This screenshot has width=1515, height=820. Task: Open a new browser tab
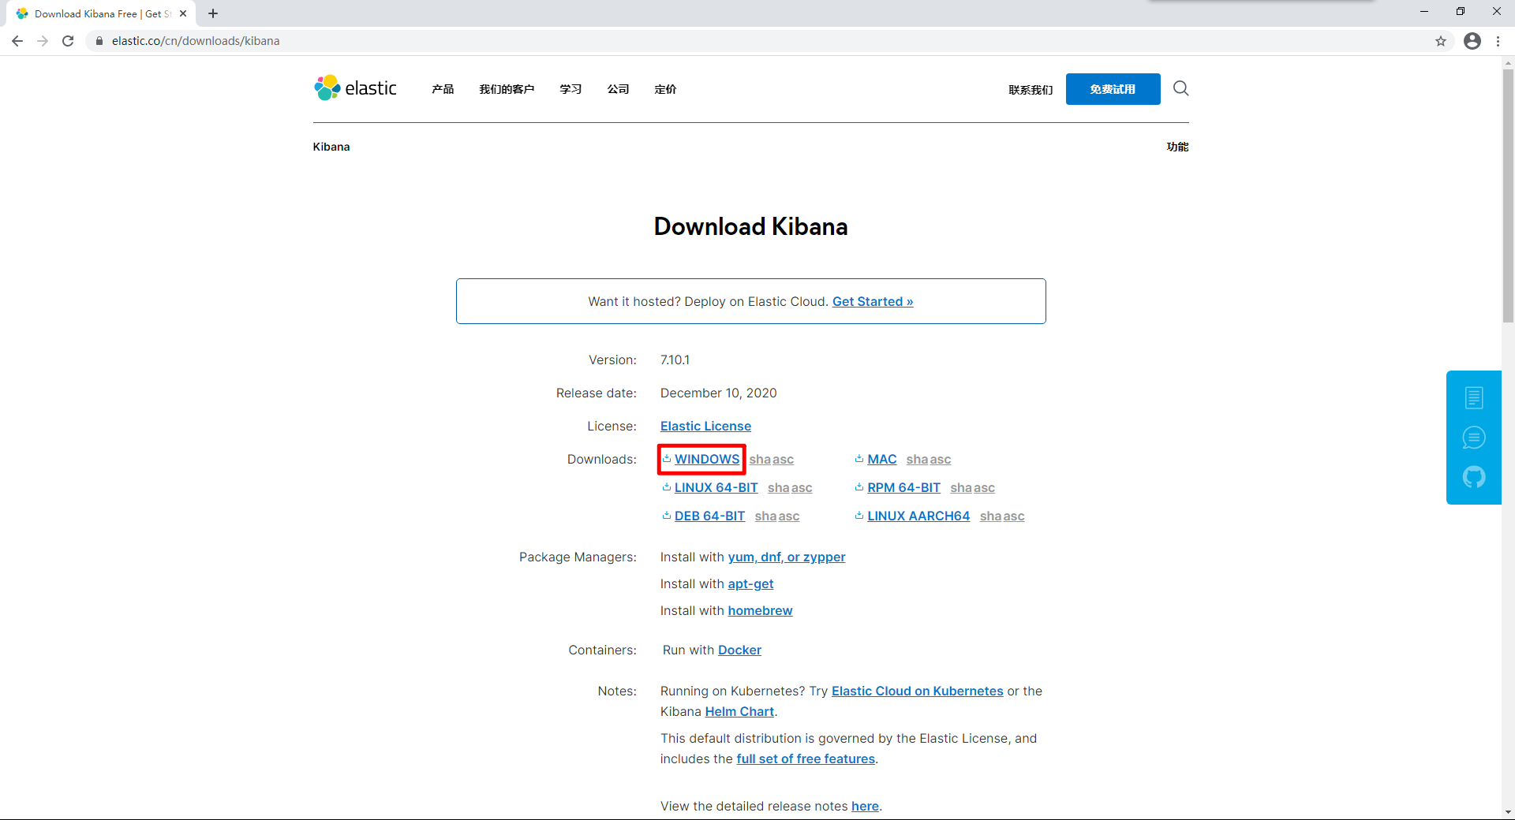[x=213, y=13]
